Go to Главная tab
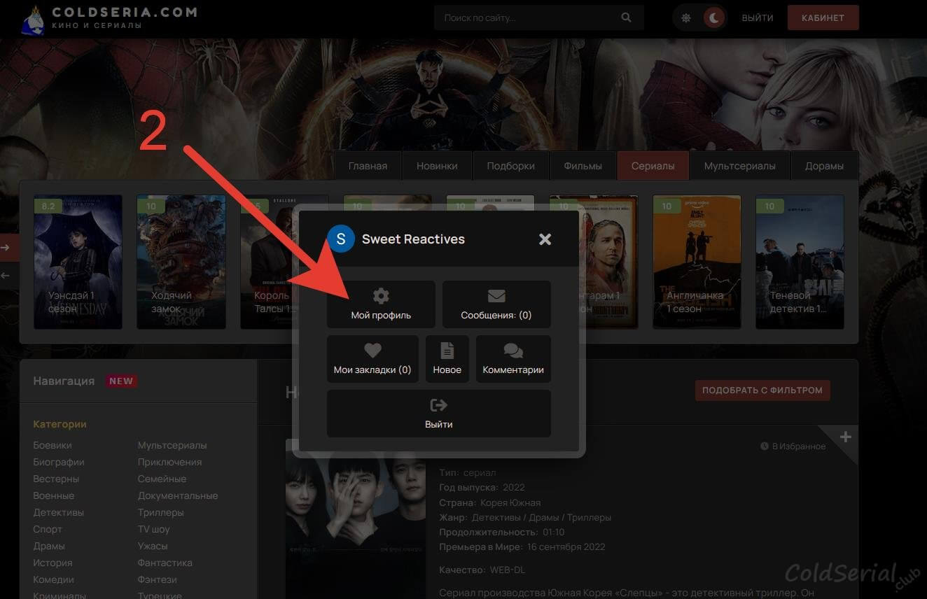Image resolution: width=927 pixels, height=599 pixels. click(x=368, y=166)
